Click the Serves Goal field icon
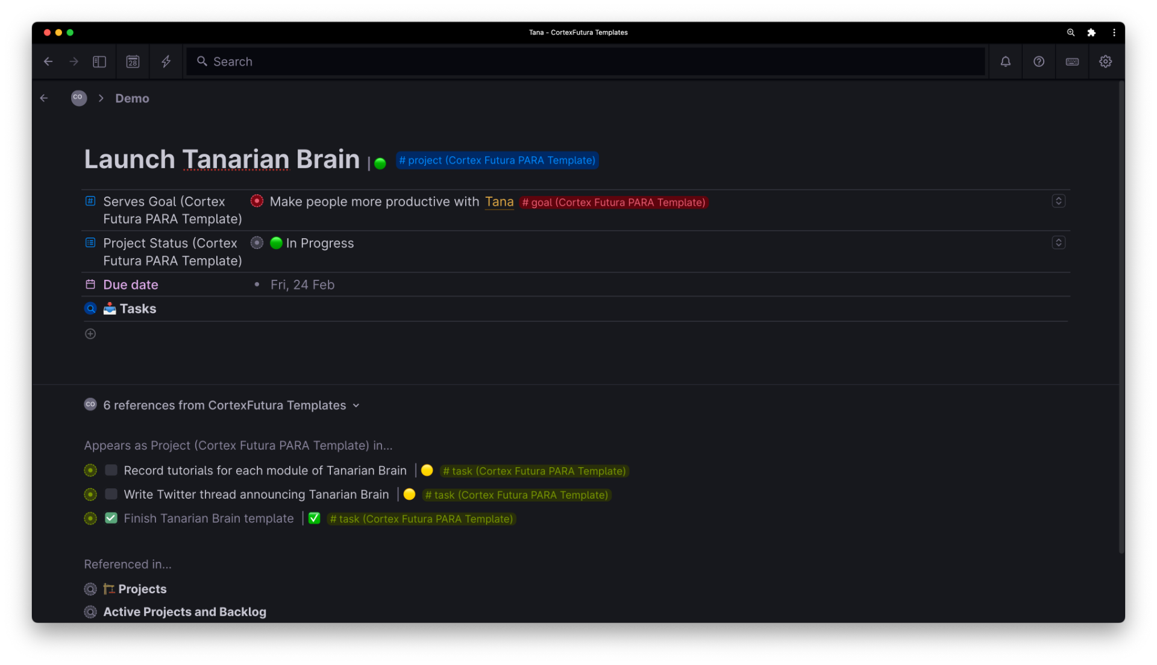Screen dimensions: 1157x665 pyautogui.click(x=90, y=201)
